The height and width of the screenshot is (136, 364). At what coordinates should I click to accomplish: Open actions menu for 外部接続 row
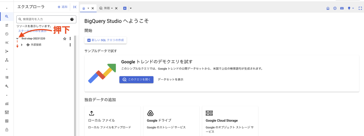pos(70,45)
